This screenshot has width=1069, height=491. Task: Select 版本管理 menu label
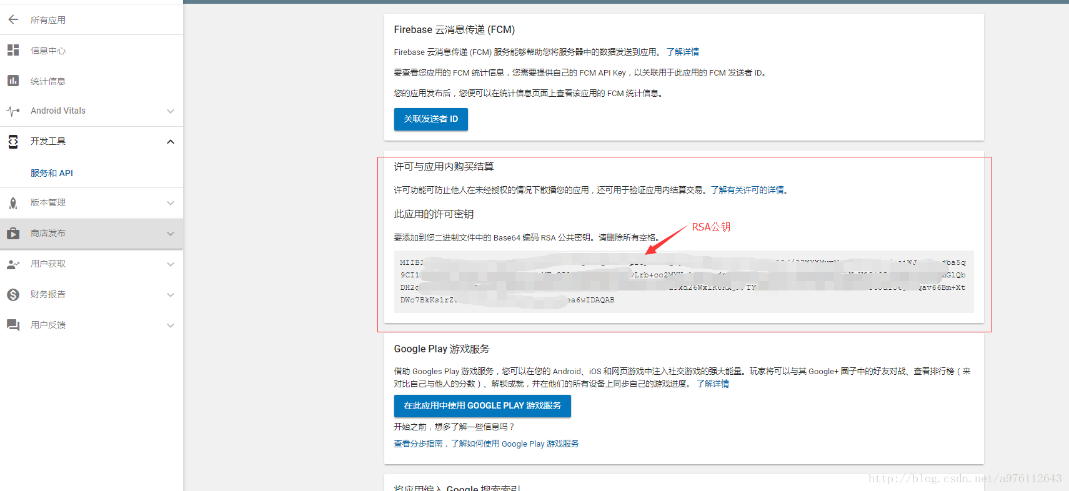(48, 202)
